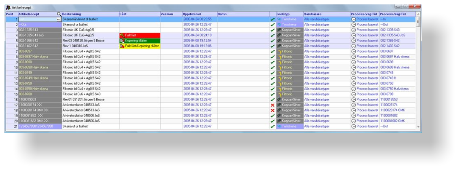This screenshot has height=179, width=468.
Task: Open the ellipsis picker in row 1 Artikelrecept cell
Action: point(59,19)
